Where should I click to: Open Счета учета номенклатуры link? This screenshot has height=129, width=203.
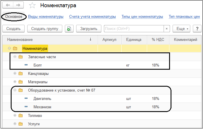point(92,17)
